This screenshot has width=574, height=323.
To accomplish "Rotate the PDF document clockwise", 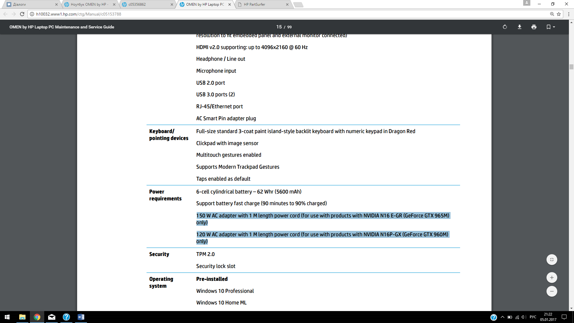I will click(x=505, y=27).
